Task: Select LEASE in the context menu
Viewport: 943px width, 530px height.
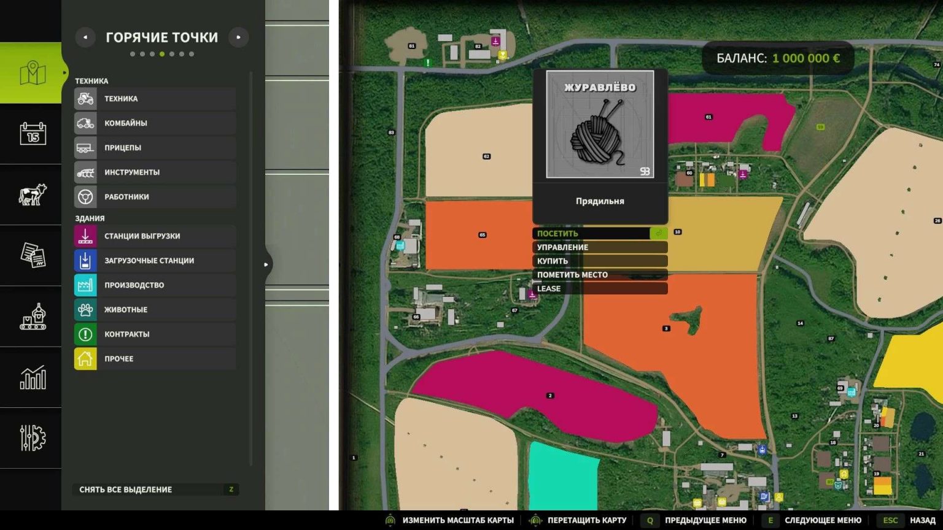Action: coord(599,288)
